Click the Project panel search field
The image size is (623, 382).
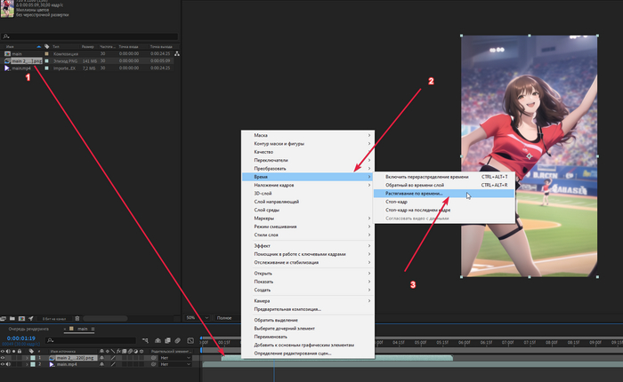click(89, 36)
